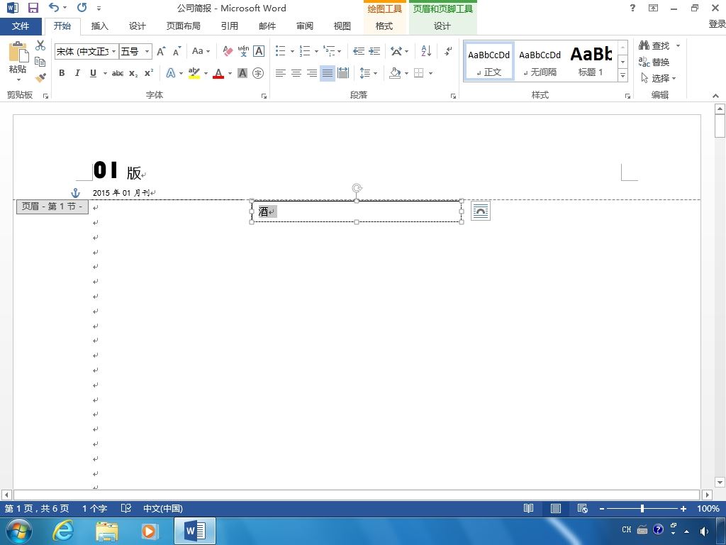The height and width of the screenshot is (545, 726).
Task: Toggle italic formatting
Action: click(77, 73)
